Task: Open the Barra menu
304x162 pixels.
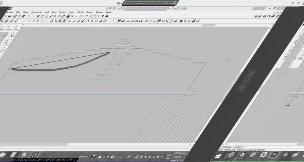Action: [54, 12]
